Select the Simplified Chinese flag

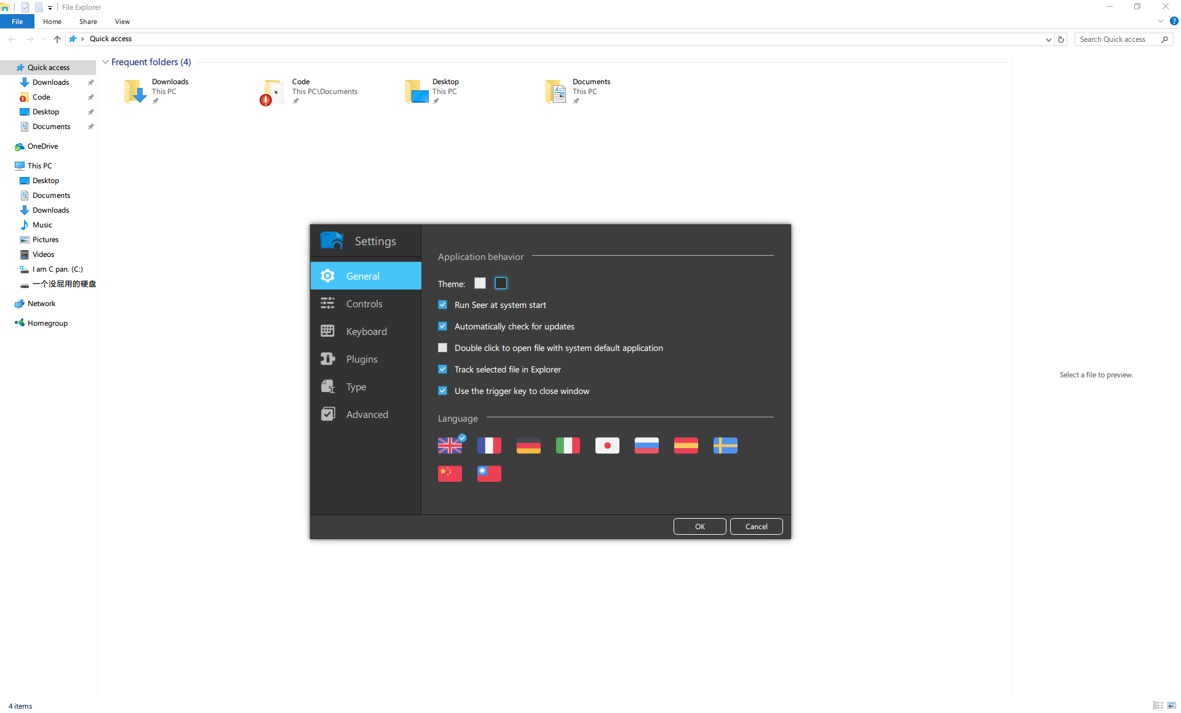coord(450,473)
